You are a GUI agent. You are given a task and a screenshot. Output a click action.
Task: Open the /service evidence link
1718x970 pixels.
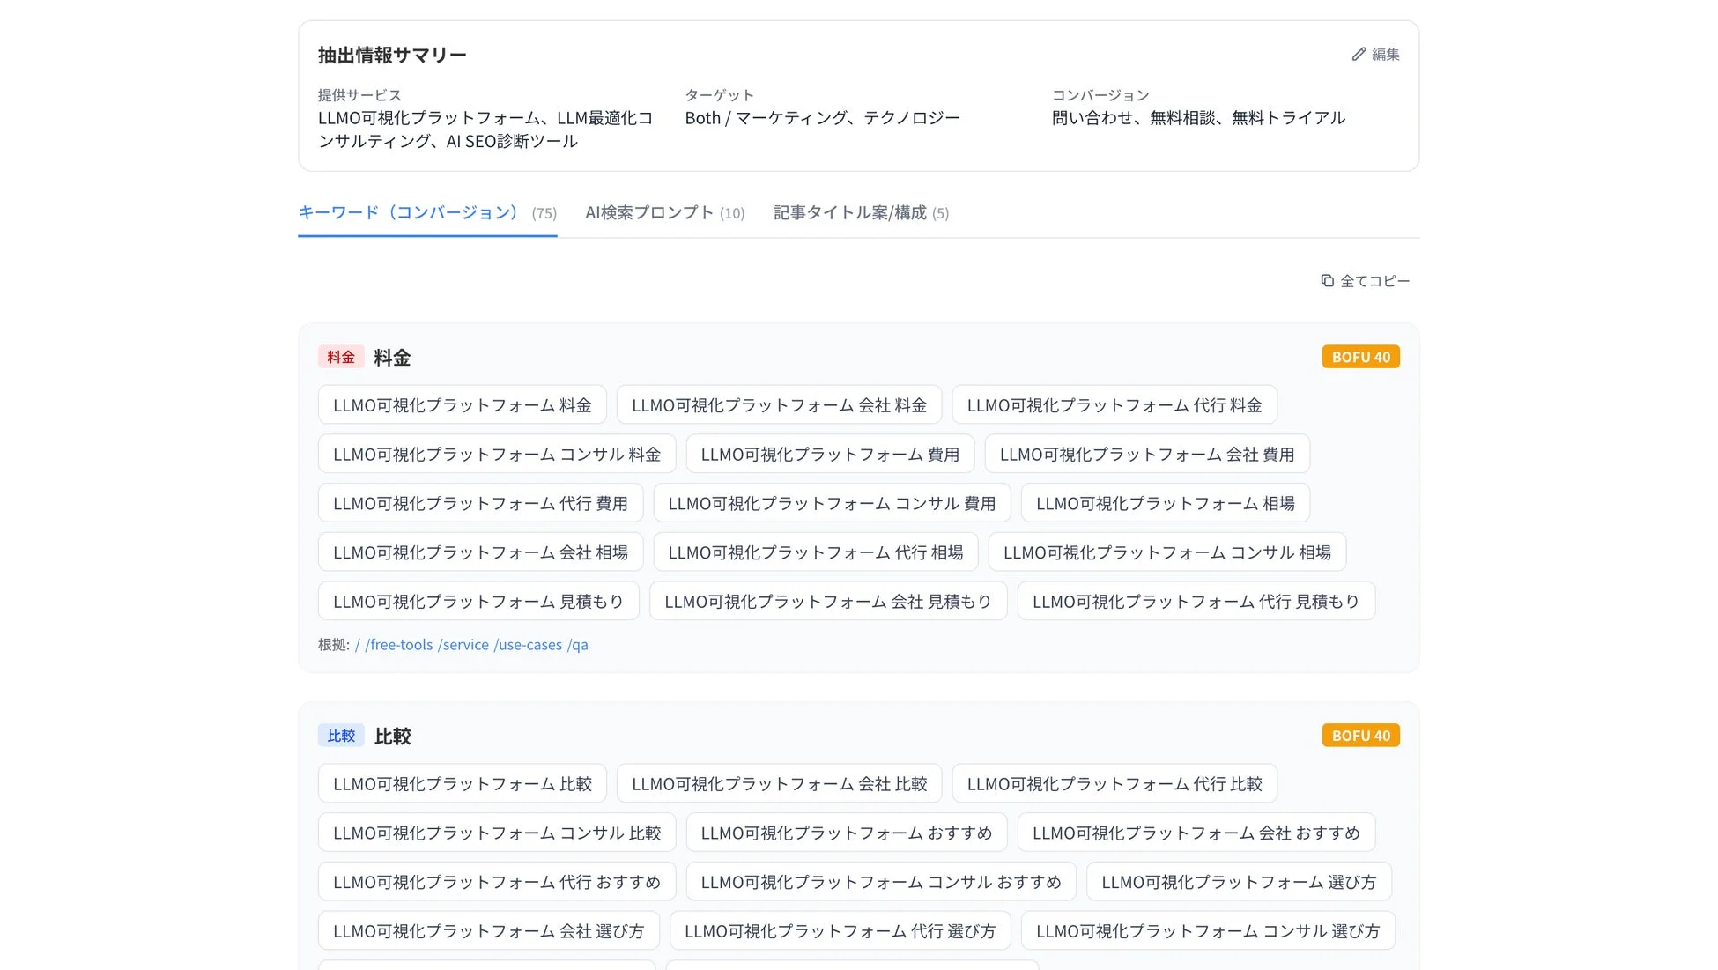[464, 644]
